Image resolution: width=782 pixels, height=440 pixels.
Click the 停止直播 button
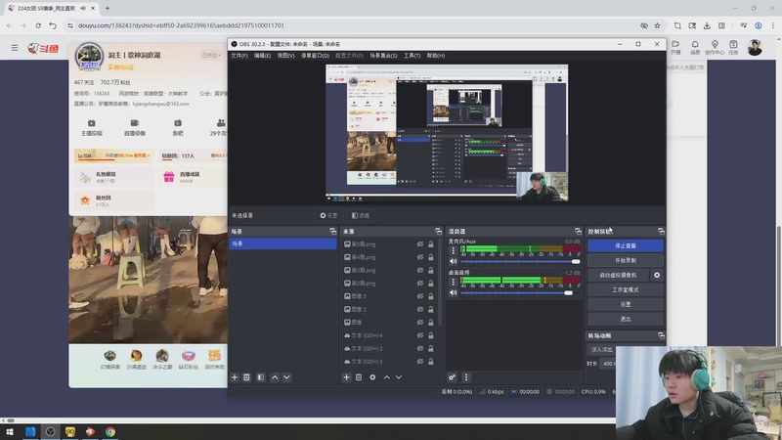point(625,246)
